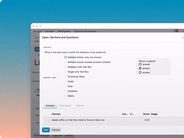Click Log note in background chatter
The height and width of the screenshot is (138, 184).
(57, 135)
